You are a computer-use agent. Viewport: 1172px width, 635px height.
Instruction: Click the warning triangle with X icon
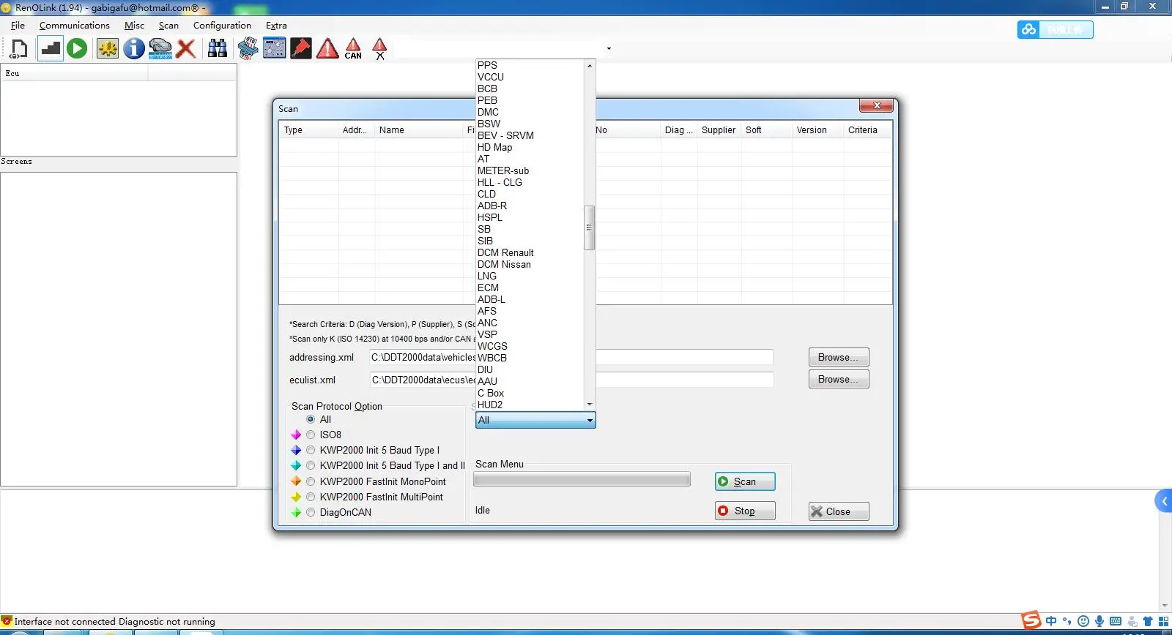tap(379, 49)
